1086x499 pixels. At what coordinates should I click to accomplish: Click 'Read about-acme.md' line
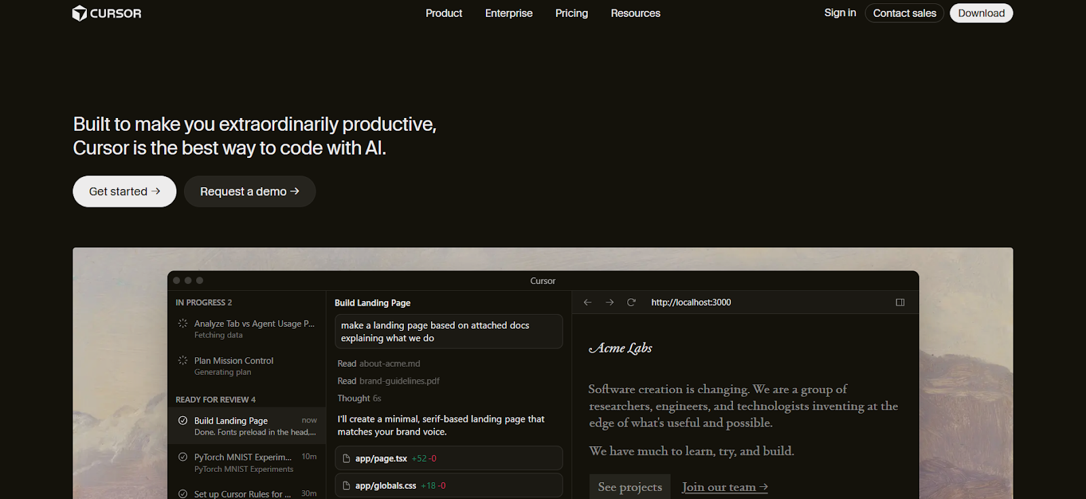[379, 363]
